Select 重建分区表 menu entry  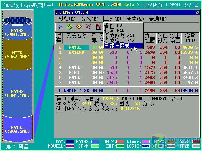pyautogui.click(x=123, y=46)
